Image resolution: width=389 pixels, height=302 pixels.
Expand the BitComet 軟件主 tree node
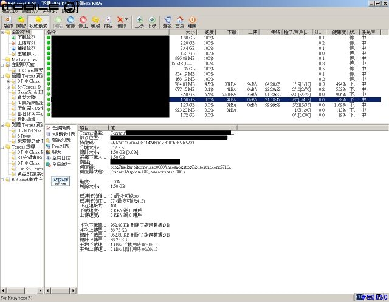pyautogui.click(x=2, y=180)
